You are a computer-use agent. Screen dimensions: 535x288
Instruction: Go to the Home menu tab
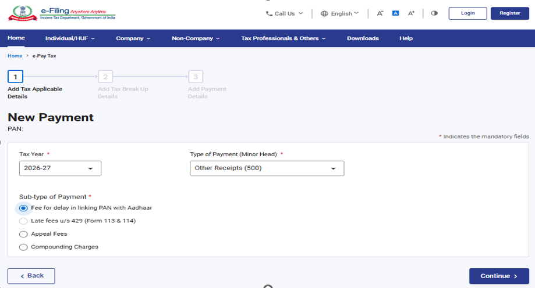(x=16, y=38)
